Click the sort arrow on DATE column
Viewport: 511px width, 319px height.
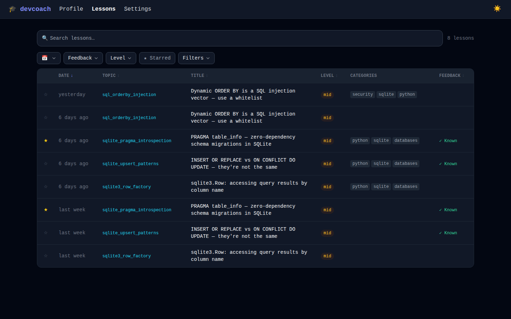click(72, 75)
